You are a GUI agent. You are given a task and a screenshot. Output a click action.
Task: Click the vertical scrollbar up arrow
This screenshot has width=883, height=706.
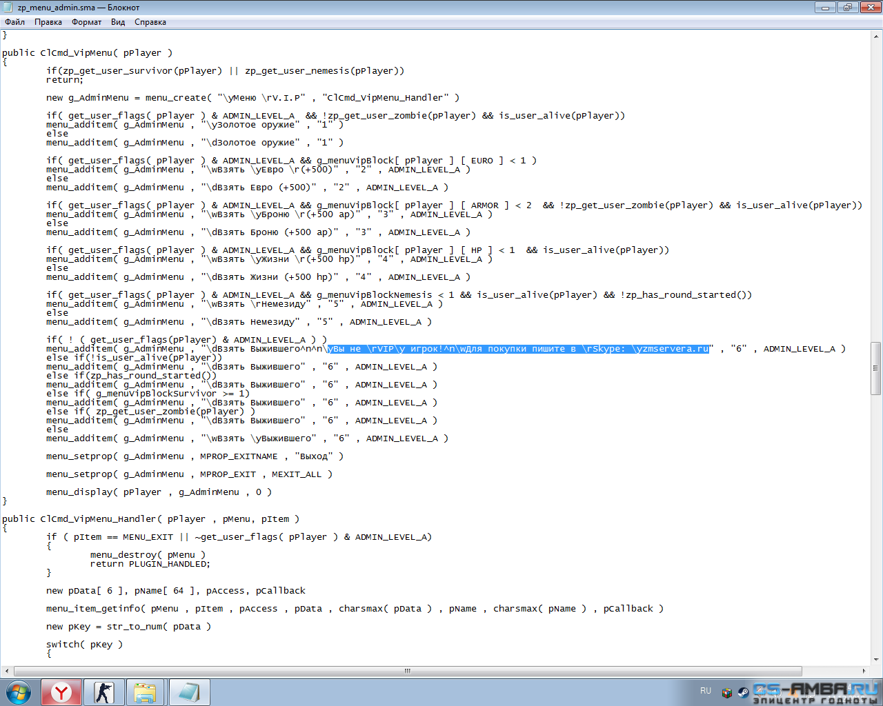tap(877, 34)
